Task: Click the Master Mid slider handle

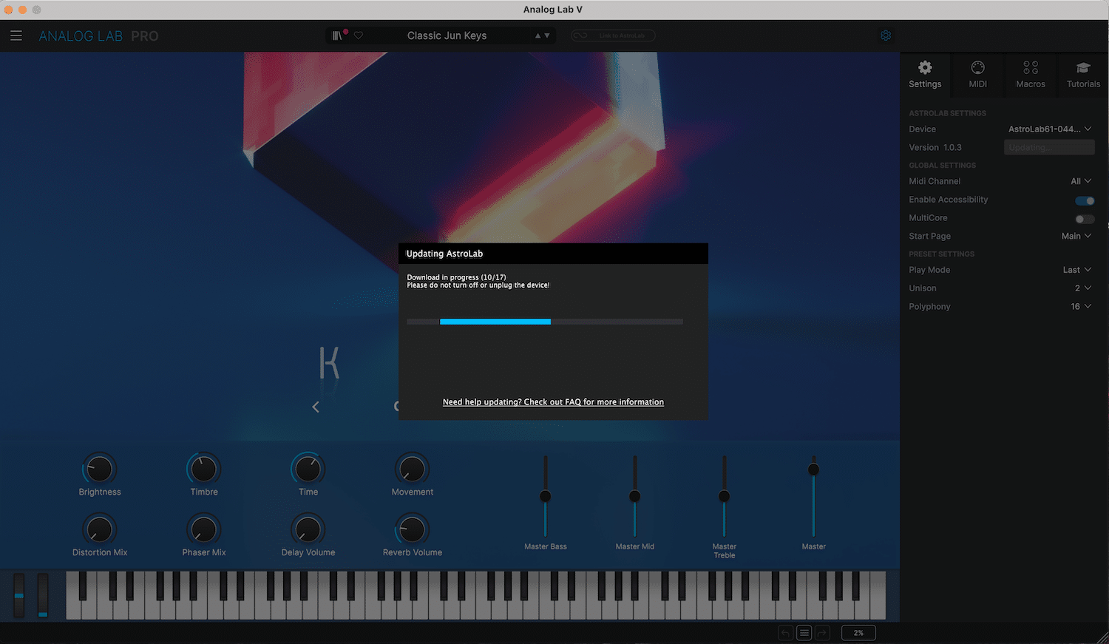Action: coord(634,496)
